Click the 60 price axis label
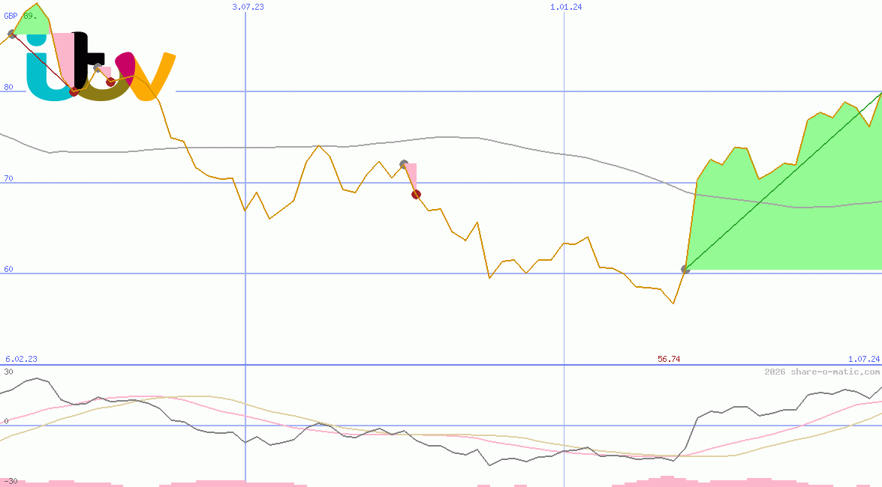 pyautogui.click(x=8, y=269)
